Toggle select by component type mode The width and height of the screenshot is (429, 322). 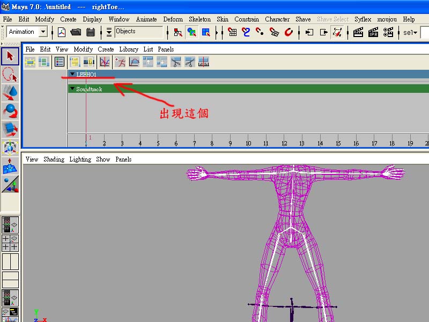(x=206, y=32)
